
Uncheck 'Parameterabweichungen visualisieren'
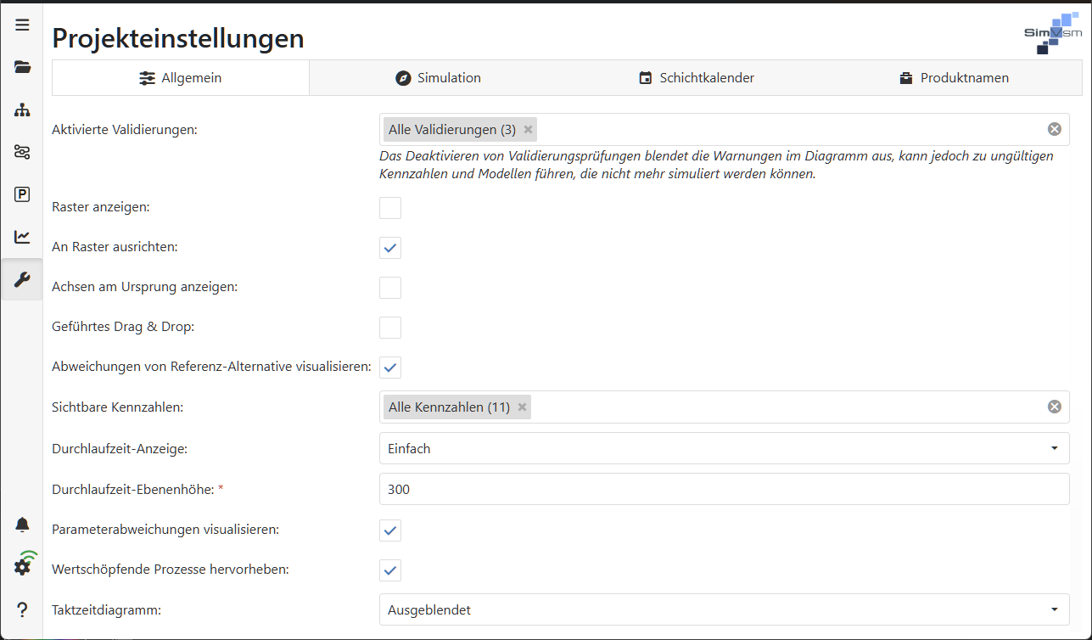(x=390, y=531)
